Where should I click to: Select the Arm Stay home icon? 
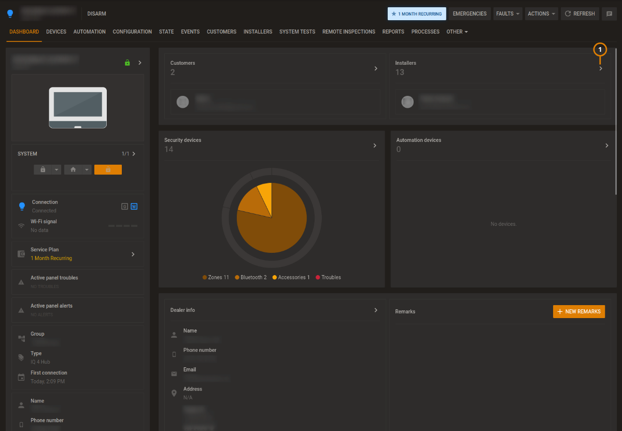[73, 169]
